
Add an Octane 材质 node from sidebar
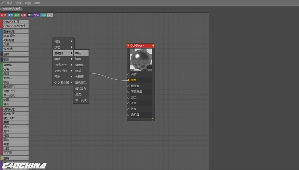pyautogui.click(x=15, y=22)
